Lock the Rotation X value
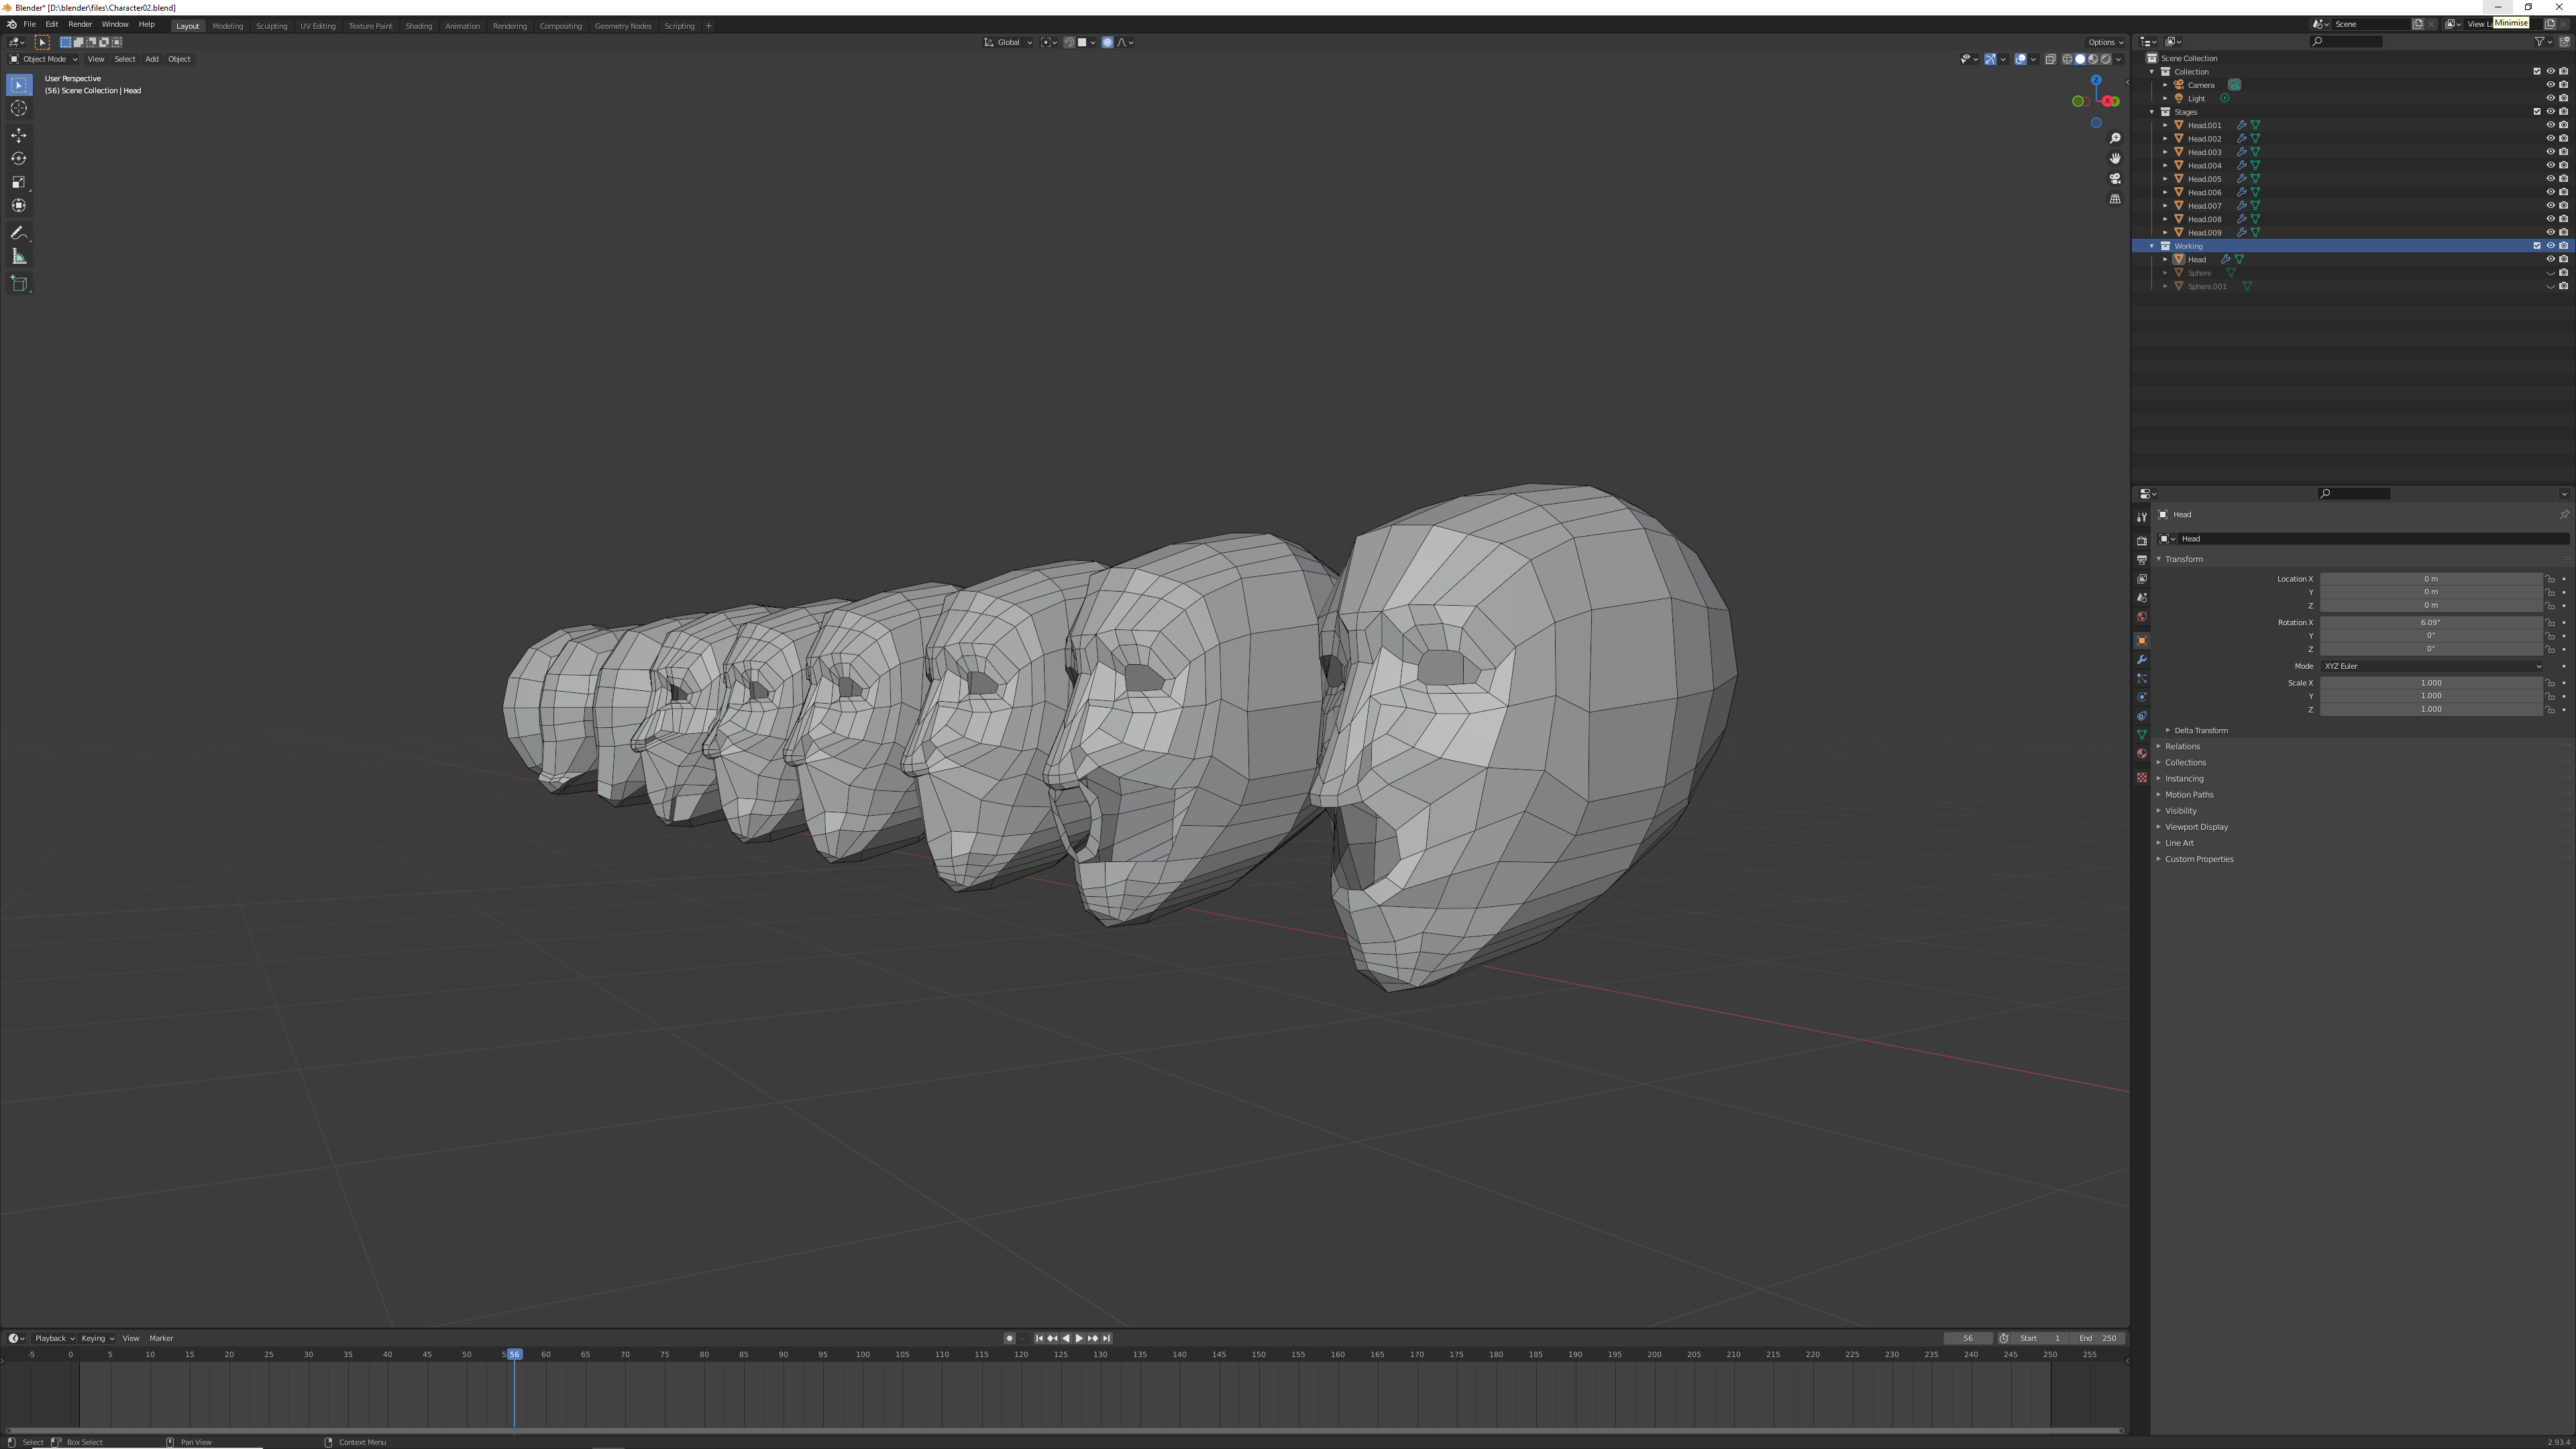Screen dimensions: 2576x1449 (x=2550, y=622)
